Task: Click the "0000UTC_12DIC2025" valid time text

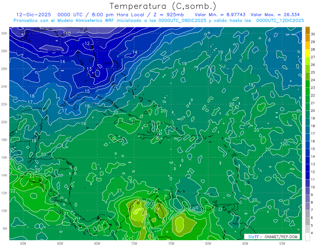Action: point(280,21)
